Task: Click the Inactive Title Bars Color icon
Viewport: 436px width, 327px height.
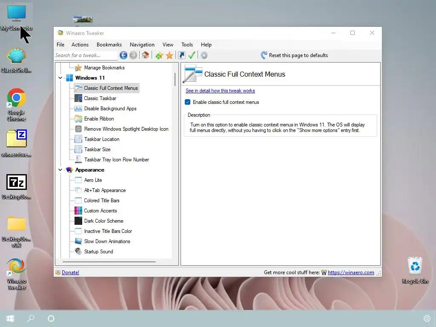Action: coord(78,231)
